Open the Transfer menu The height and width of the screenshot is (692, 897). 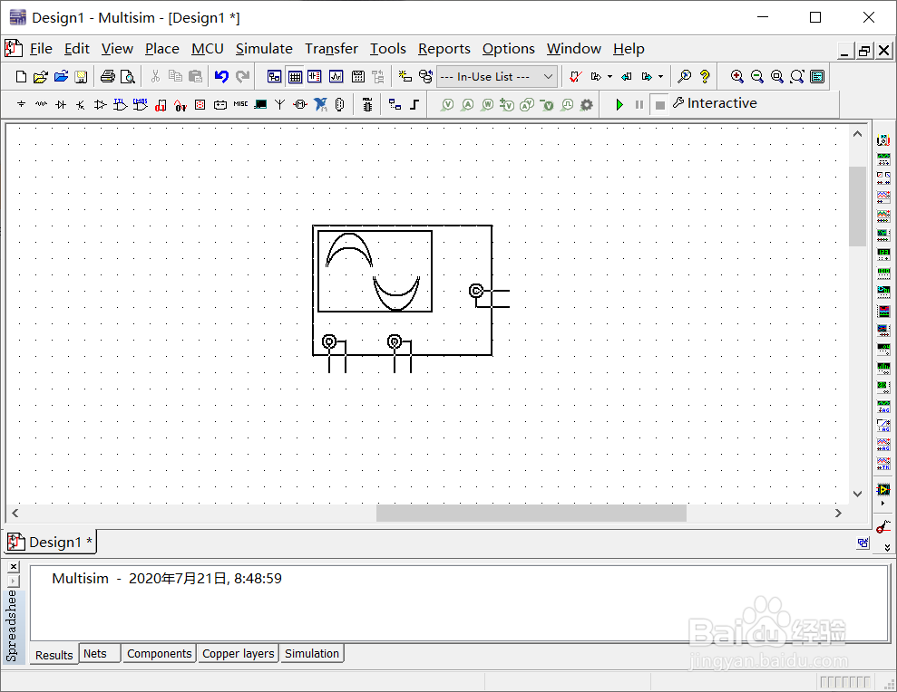tap(331, 49)
